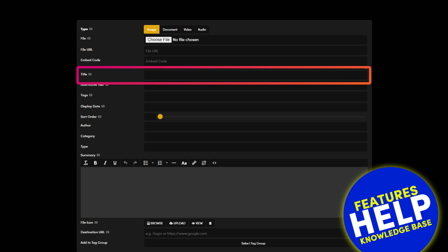
Task: Choose Video as the file type
Action: (187, 30)
